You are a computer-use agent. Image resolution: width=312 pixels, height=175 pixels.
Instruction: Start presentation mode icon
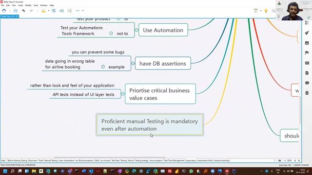tap(255, 11)
